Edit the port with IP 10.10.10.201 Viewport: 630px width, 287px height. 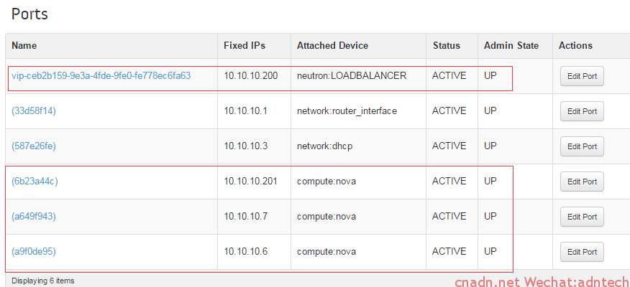(583, 182)
